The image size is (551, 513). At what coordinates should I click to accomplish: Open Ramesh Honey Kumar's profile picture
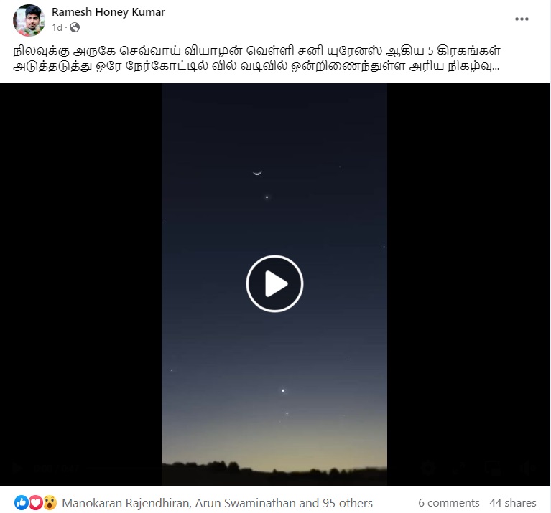pos(29,20)
